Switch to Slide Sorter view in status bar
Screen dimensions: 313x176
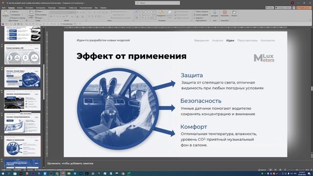[275, 170]
